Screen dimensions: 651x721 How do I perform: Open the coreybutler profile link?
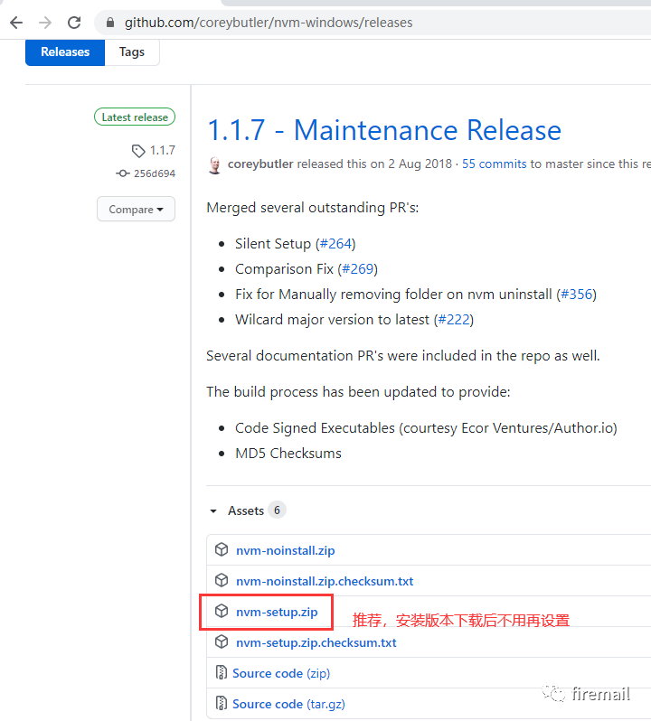260,164
